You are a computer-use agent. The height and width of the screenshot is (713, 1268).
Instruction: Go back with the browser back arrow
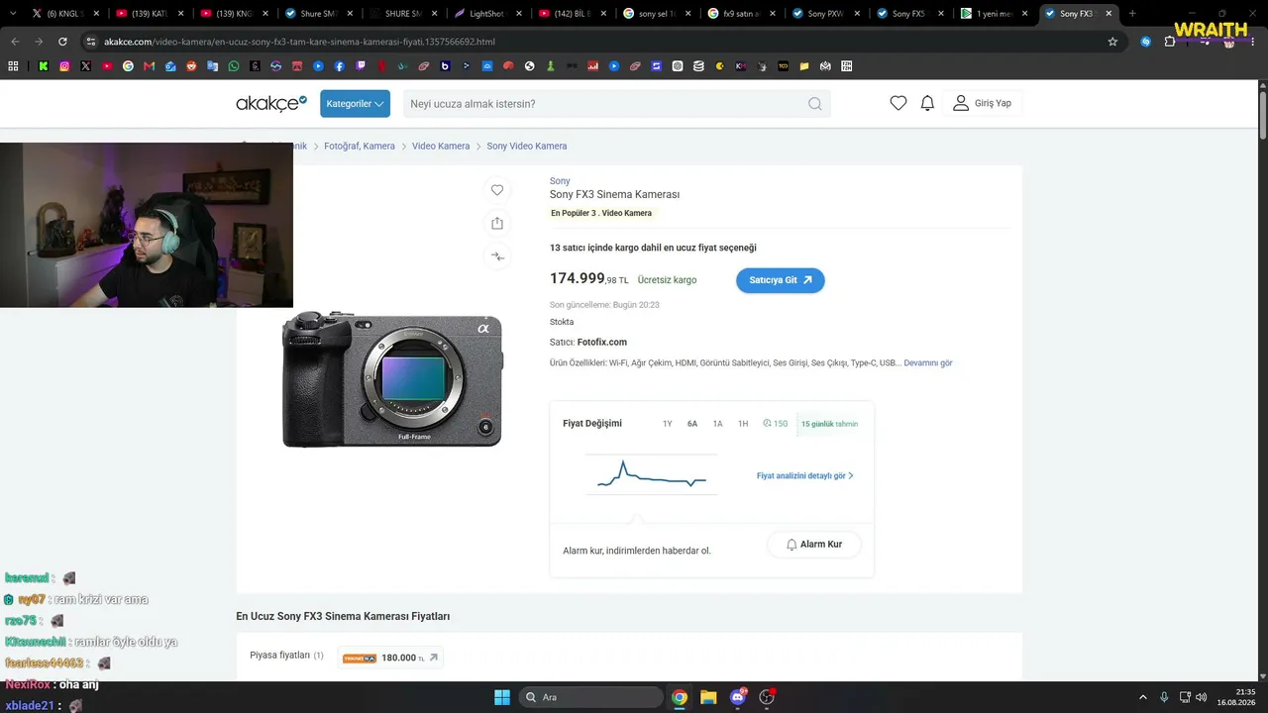click(x=14, y=42)
